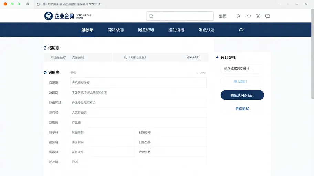This screenshot has height=176, width=314.
Task: Click the ring icon before the second section heading
Action: (45, 73)
